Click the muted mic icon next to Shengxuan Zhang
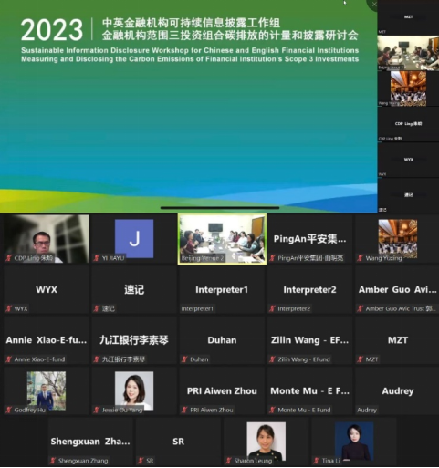The height and width of the screenshot is (468, 439). click(x=53, y=461)
